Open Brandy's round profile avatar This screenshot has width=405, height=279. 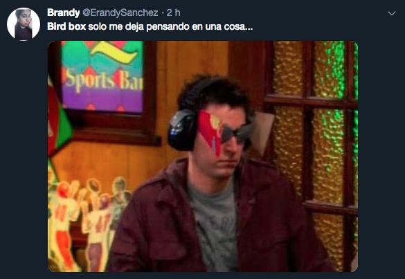pos(24,24)
